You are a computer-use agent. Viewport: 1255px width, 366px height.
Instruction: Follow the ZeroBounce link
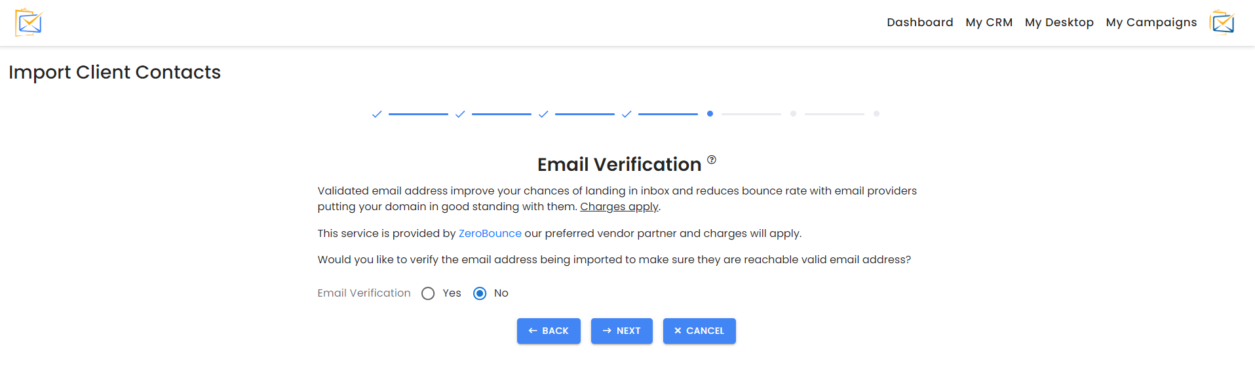(490, 233)
